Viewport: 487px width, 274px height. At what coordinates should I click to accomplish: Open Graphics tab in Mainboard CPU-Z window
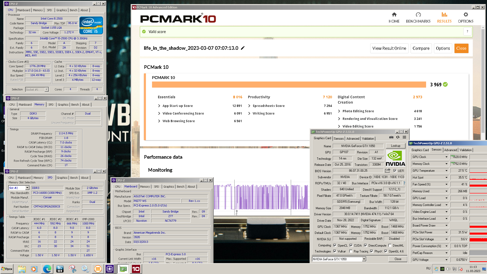(x=169, y=187)
